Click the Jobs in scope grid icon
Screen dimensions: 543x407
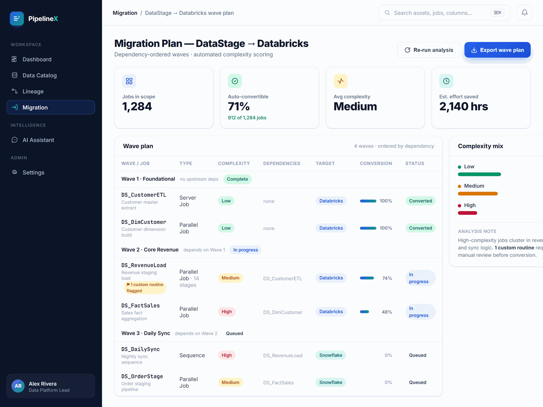(129, 81)
